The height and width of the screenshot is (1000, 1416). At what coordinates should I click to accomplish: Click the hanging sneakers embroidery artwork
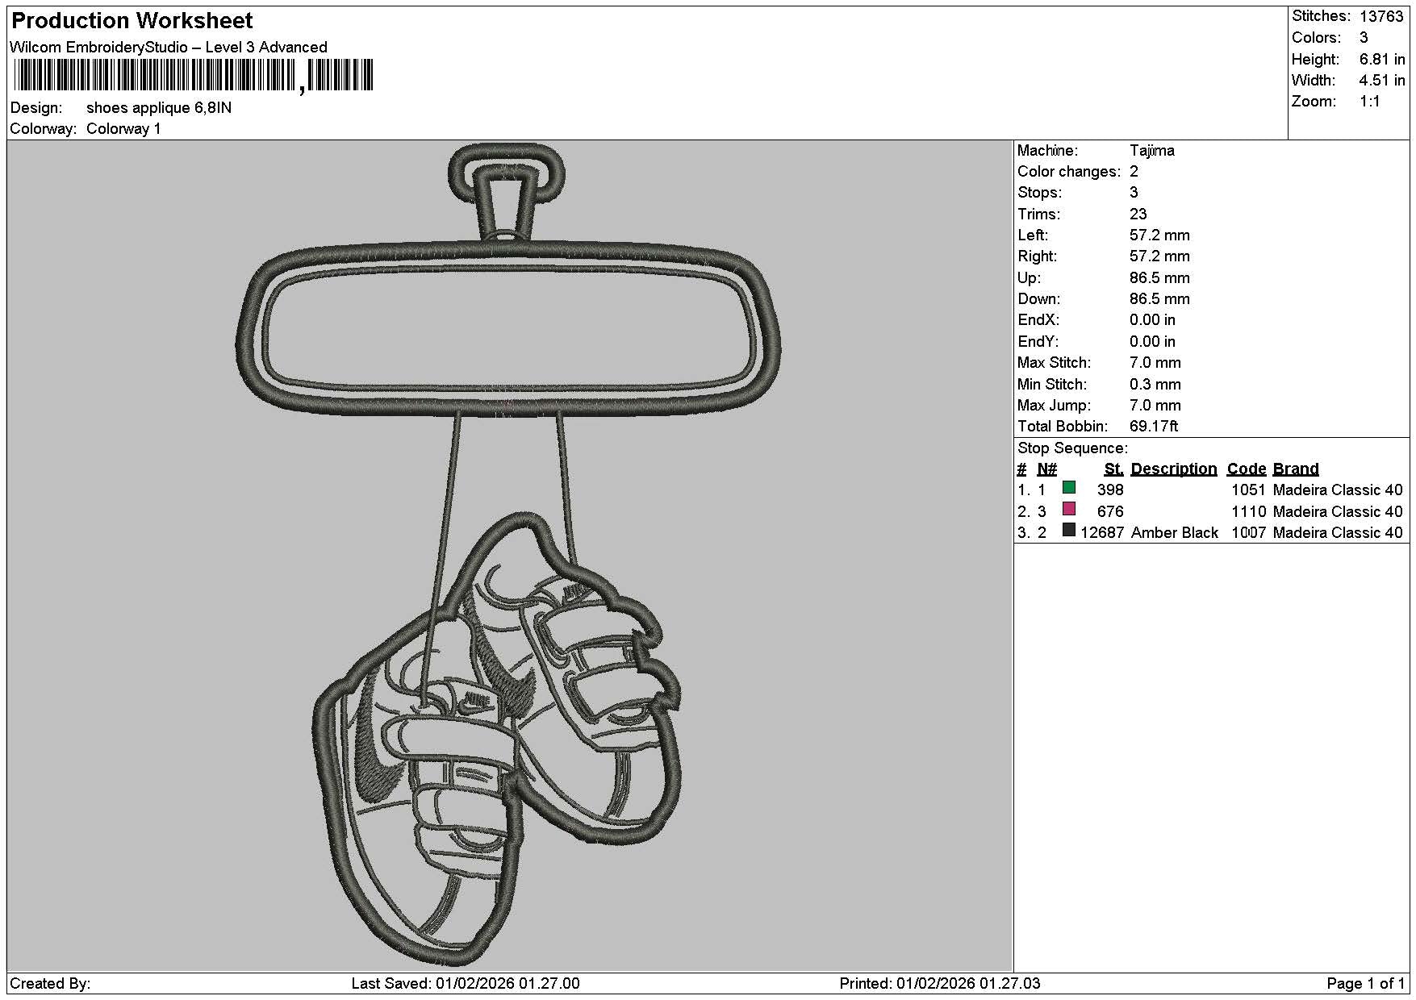[x=496, y=738]
